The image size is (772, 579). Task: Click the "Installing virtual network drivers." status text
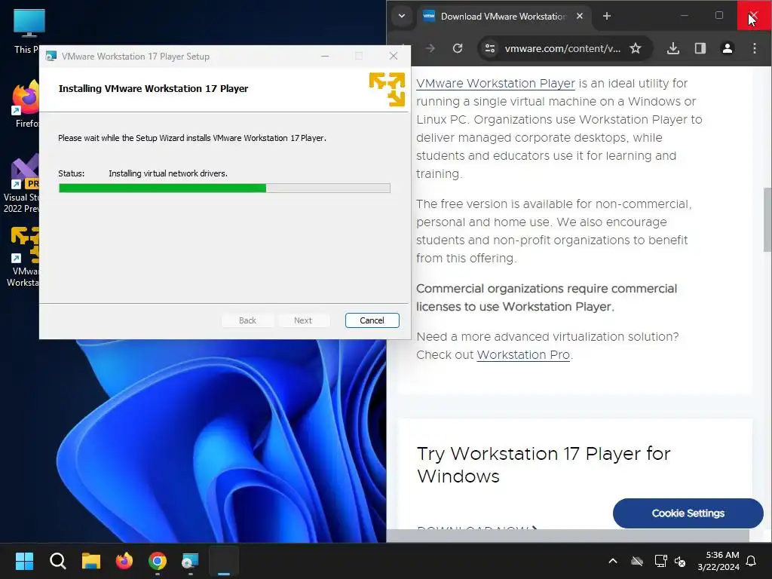168,173
